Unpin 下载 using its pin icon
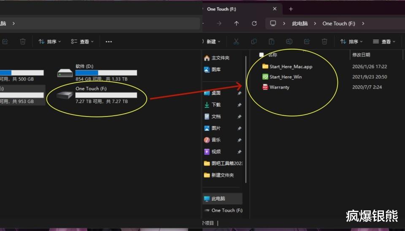405x231 pixels. coord(240,105)
